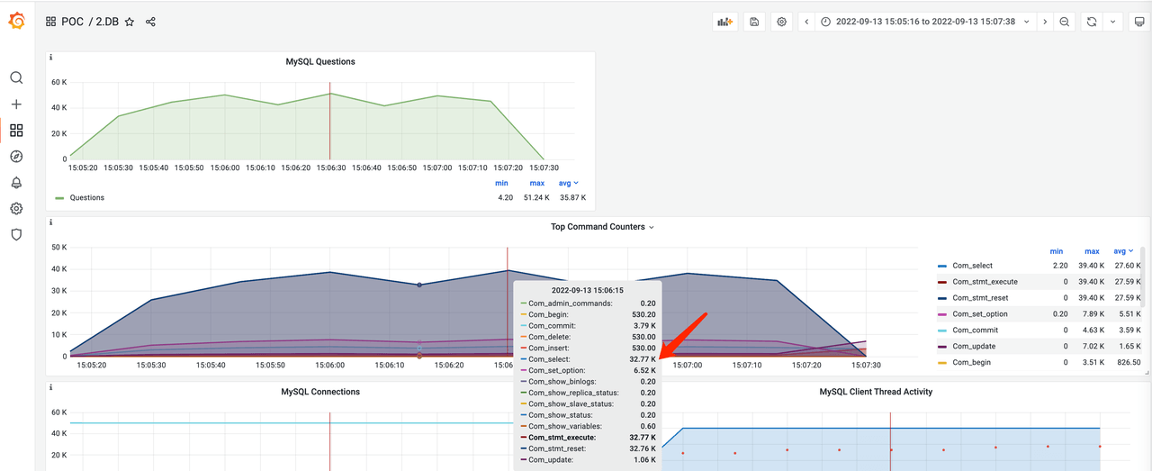Expand the refresh interval dropdown

pos(1114,22)
